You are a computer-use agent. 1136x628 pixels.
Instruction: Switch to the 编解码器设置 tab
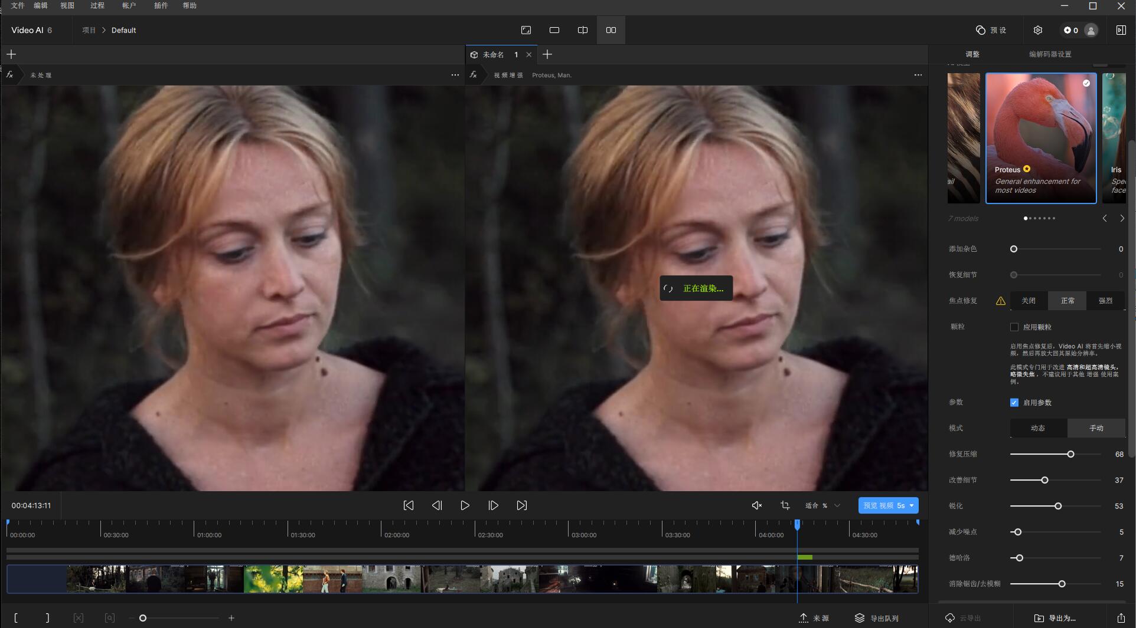(1050, 54)
